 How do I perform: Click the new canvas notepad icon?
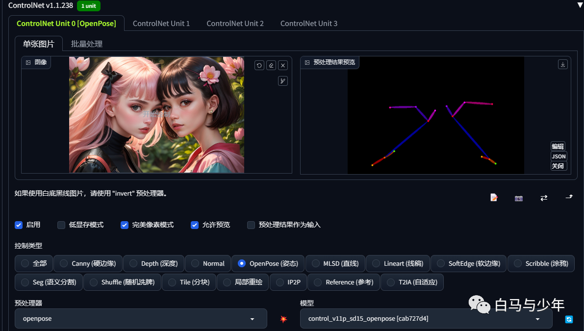(494, 197)
